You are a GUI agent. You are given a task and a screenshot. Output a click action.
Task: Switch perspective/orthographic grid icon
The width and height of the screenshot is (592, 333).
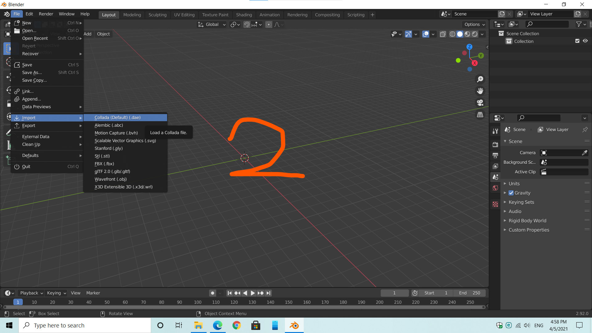pyautogui.click(x=480, y=114)
